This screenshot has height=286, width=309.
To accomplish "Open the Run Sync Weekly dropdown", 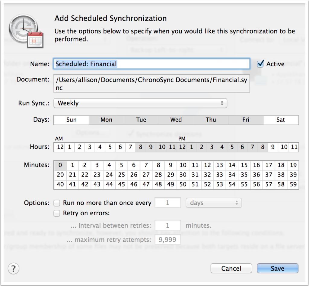I will (140, 103).
